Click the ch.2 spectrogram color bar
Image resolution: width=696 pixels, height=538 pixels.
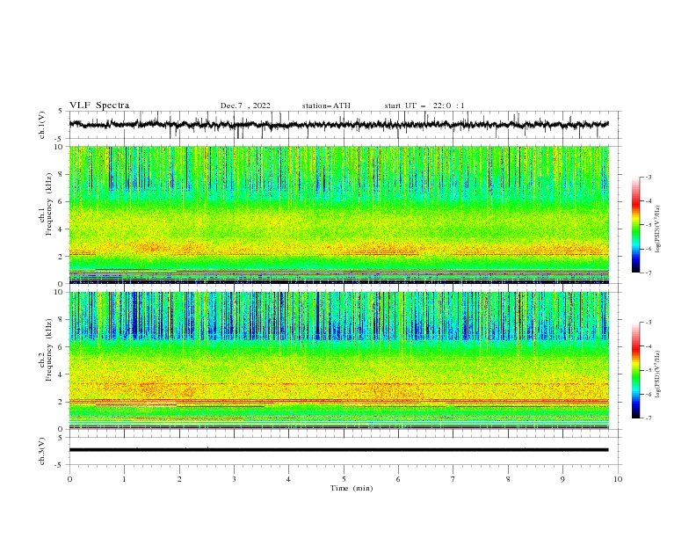tap(635, 370)
